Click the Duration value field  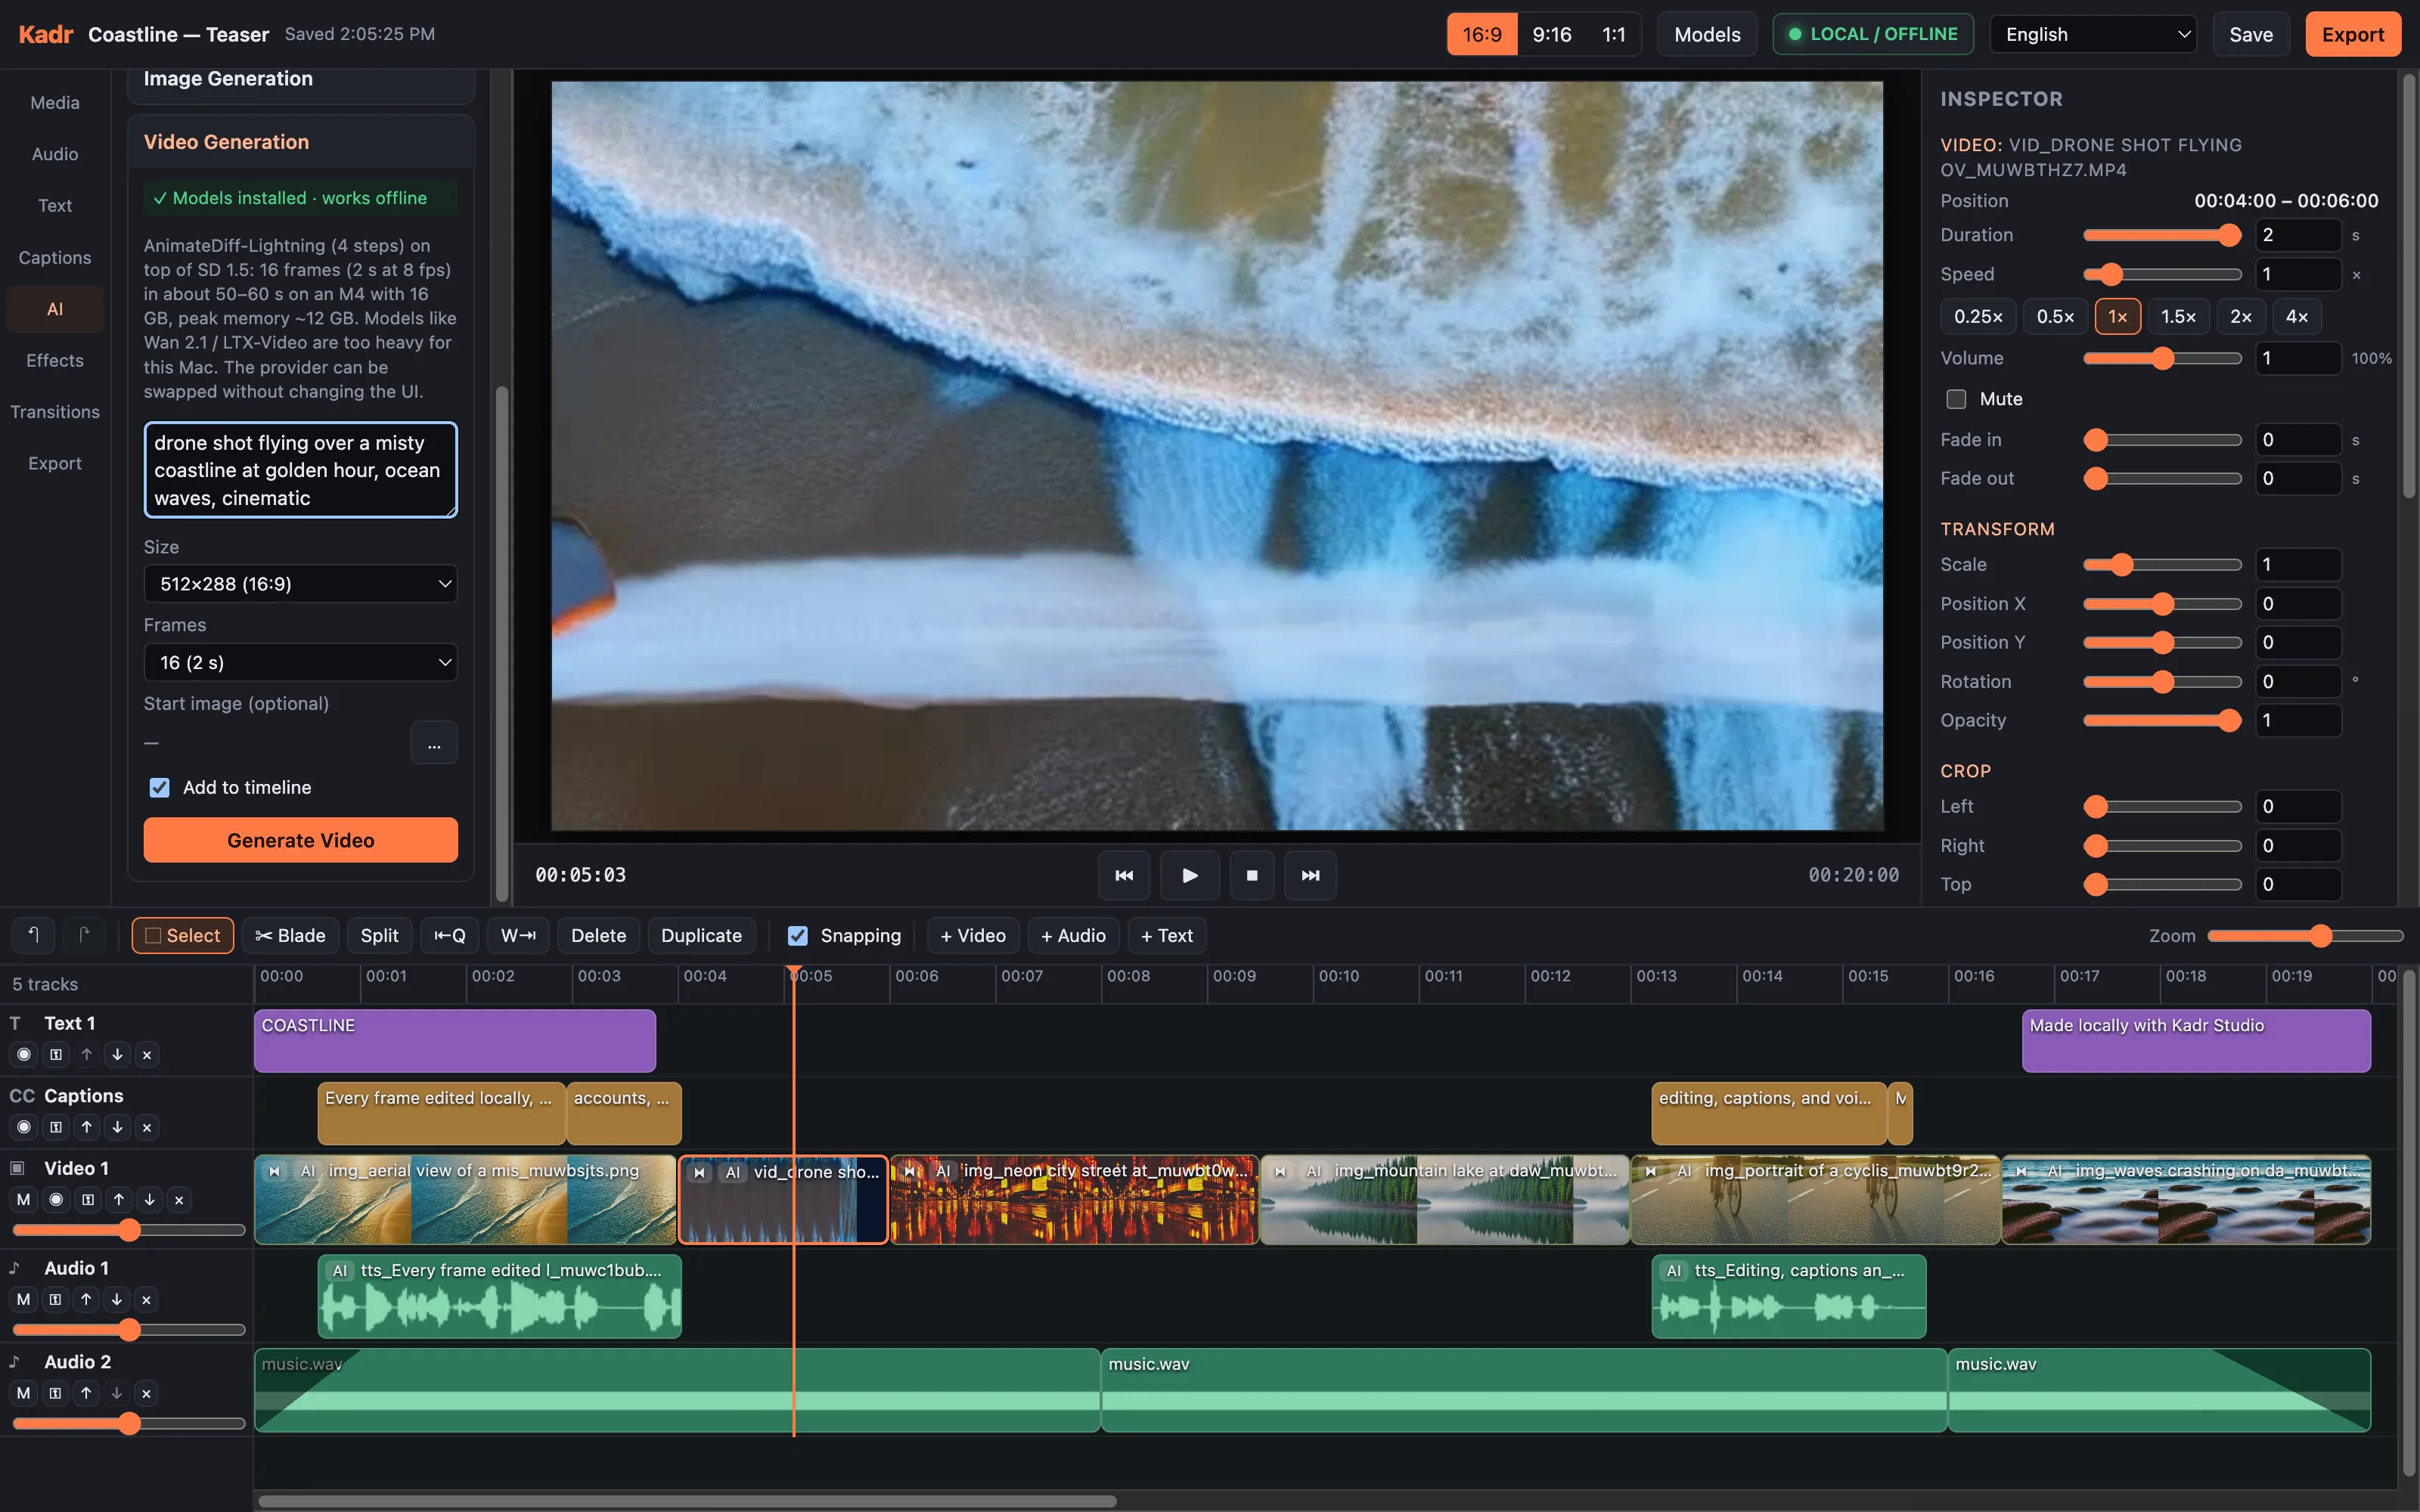point(2297,235)
